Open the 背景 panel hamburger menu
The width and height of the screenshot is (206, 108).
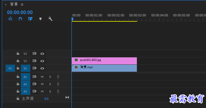coord(22,5)
